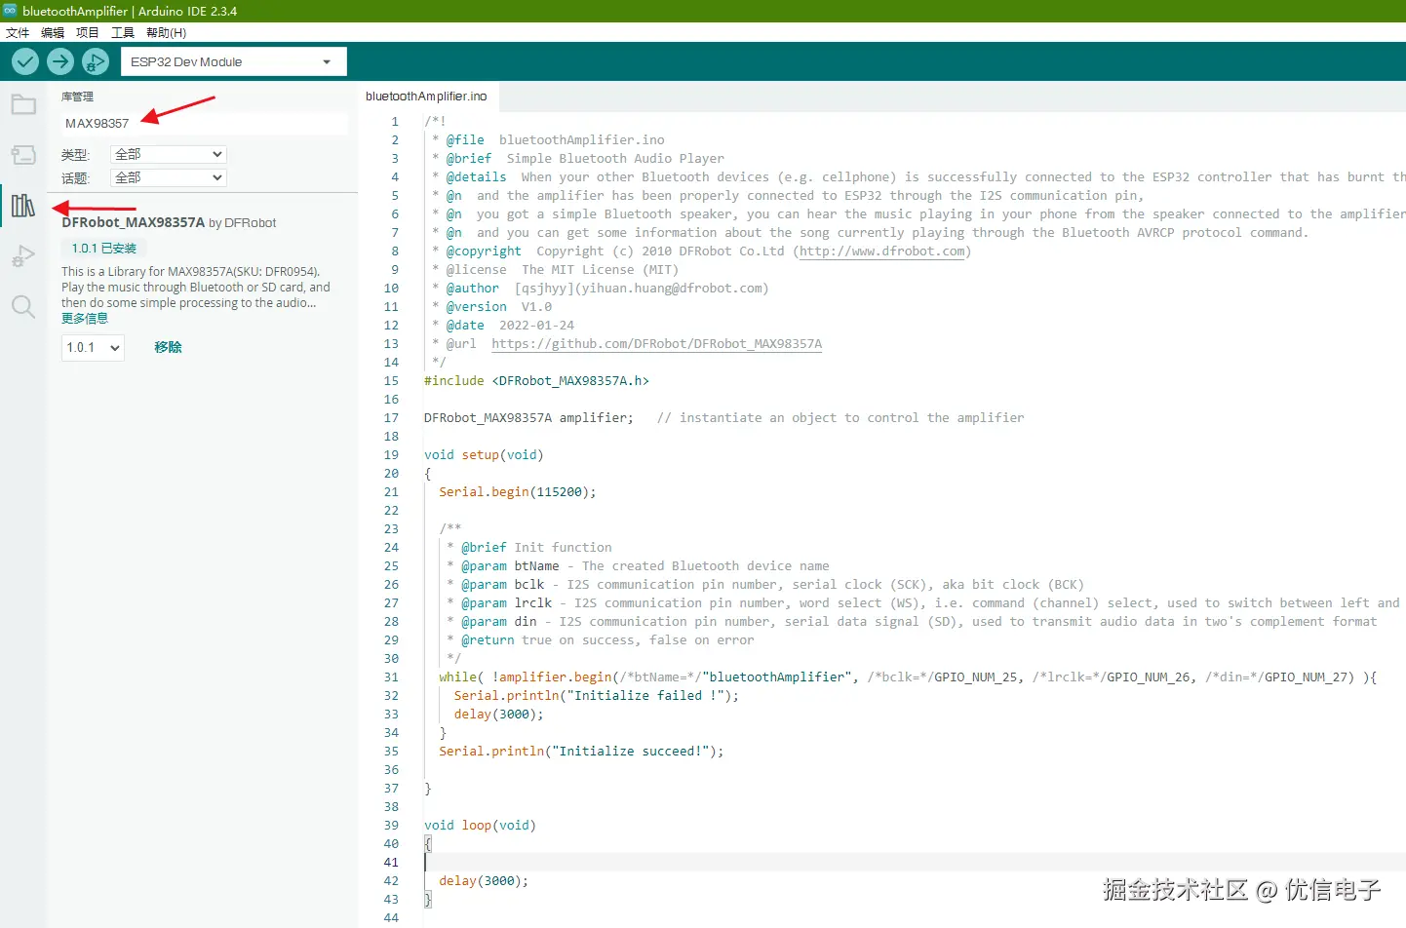
Task: Click the void loop(void) line
Action: (480, 825)
